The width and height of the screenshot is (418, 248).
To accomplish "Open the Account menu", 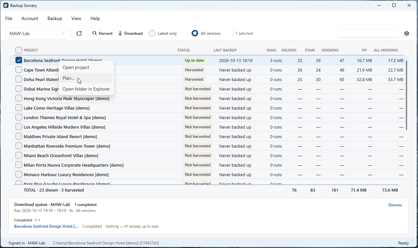I will click(30, 19).
